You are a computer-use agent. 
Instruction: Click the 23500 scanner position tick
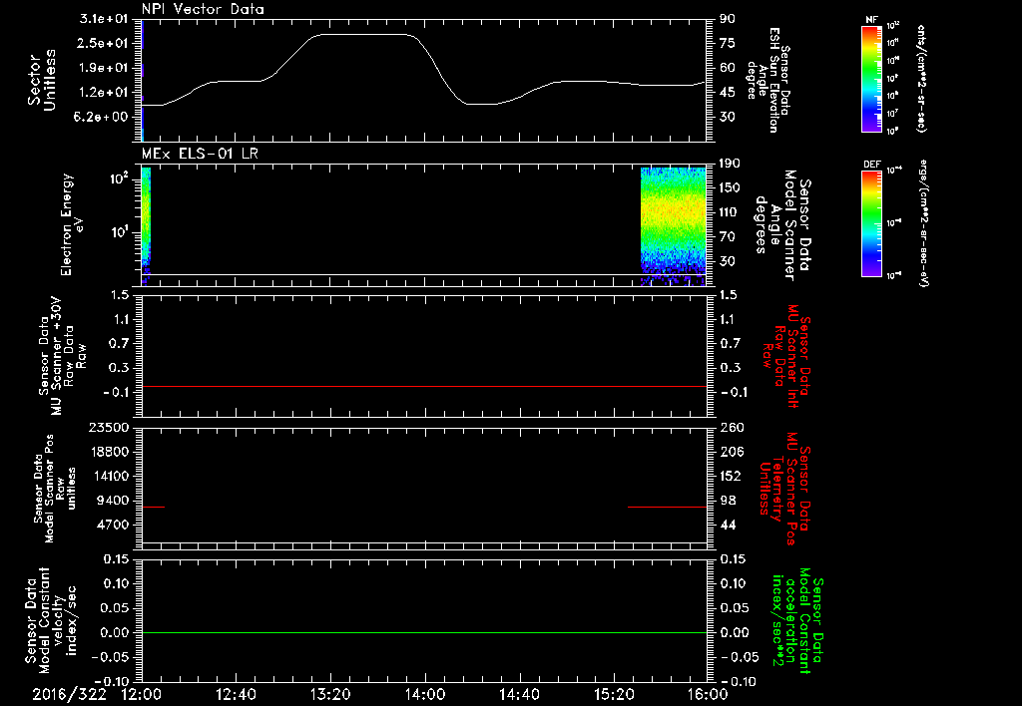pyautogui.click(x=110, y=428)
